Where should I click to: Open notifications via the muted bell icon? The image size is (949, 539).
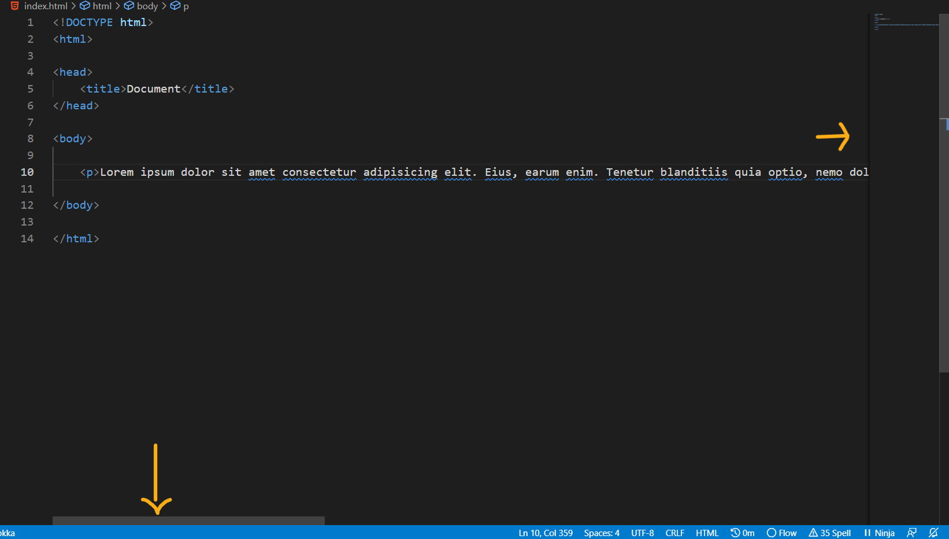tap(933, 533)
